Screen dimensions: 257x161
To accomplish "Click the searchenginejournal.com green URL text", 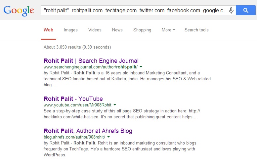I will tap(91, 67).
